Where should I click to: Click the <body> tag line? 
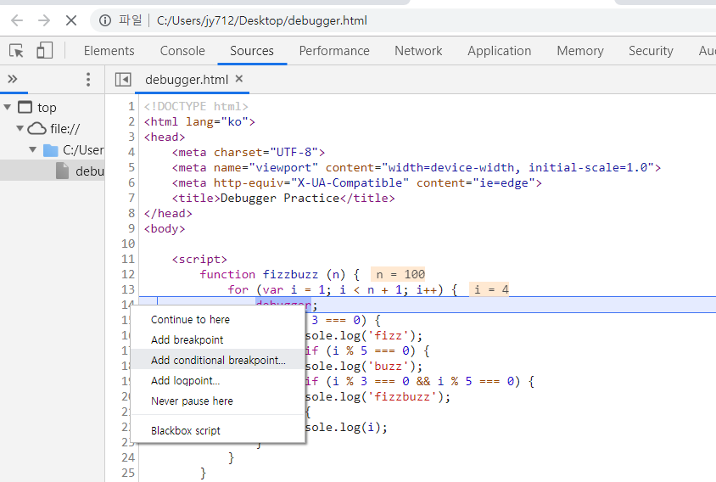[165, 228]
